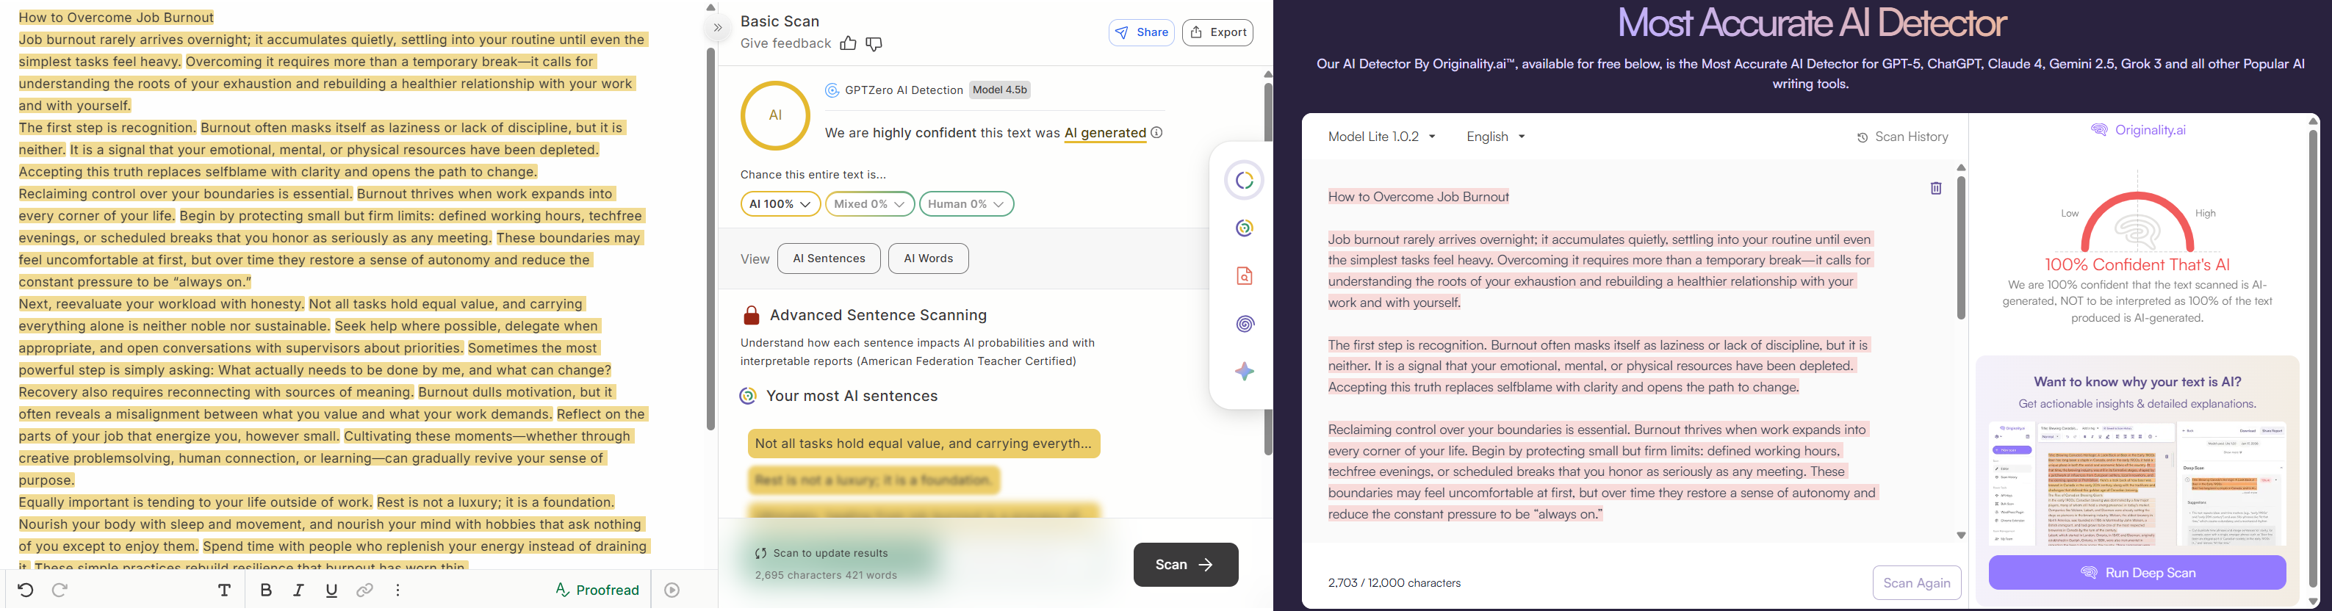Click the deep scan preview thumbnail
This screenshot has width=2332, height=611.
click(x=2137, y=484)
